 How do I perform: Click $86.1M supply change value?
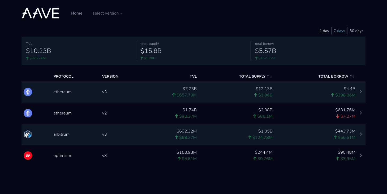265,116
